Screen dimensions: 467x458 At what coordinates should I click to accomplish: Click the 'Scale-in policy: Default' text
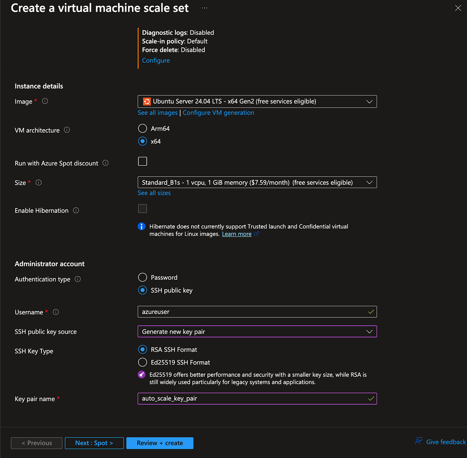point(175,41)
